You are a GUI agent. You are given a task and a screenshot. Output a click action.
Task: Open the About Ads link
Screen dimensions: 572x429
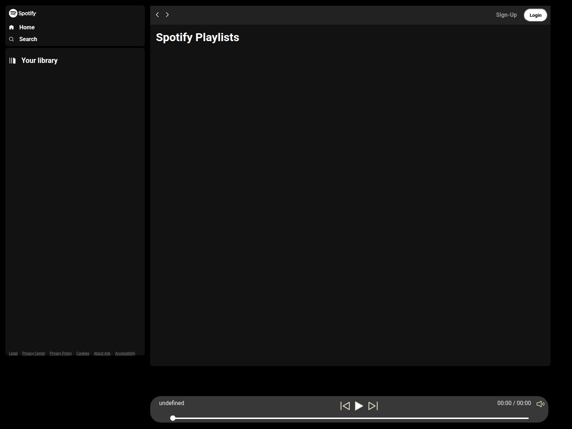point(102,353)
